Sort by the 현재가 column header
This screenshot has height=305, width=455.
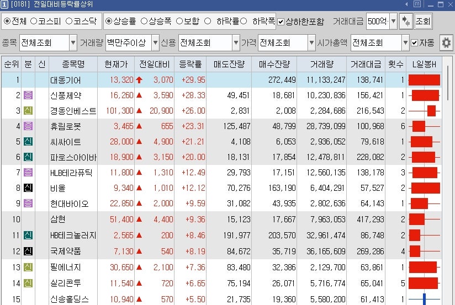[x=116, y=64]
